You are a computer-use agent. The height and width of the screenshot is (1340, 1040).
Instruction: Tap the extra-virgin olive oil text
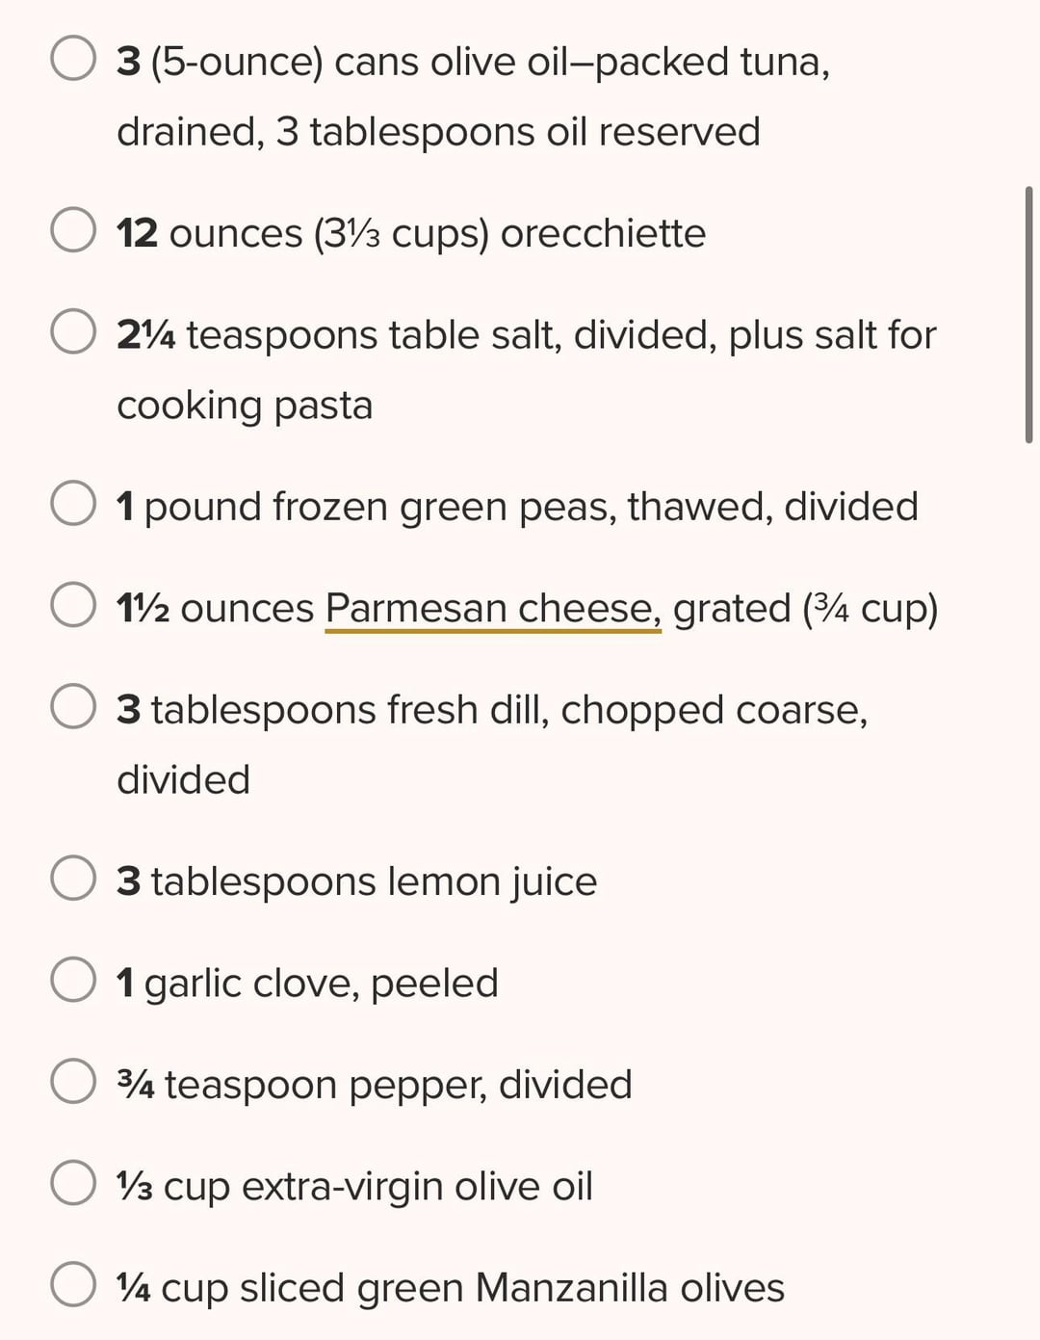click(354, 1187)
